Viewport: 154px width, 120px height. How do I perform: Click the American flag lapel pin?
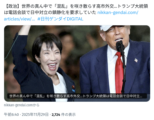coord(136,60)
